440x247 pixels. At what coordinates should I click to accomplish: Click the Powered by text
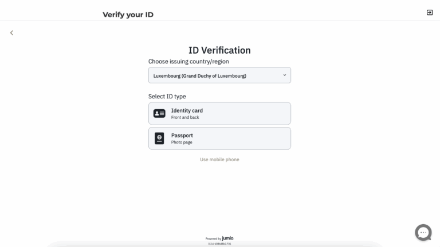[x=213, y=238]
